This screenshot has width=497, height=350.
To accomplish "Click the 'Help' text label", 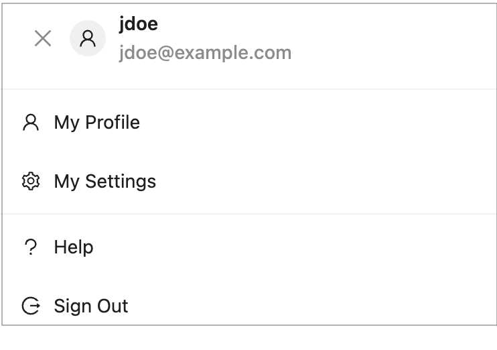I will (74, 247).
